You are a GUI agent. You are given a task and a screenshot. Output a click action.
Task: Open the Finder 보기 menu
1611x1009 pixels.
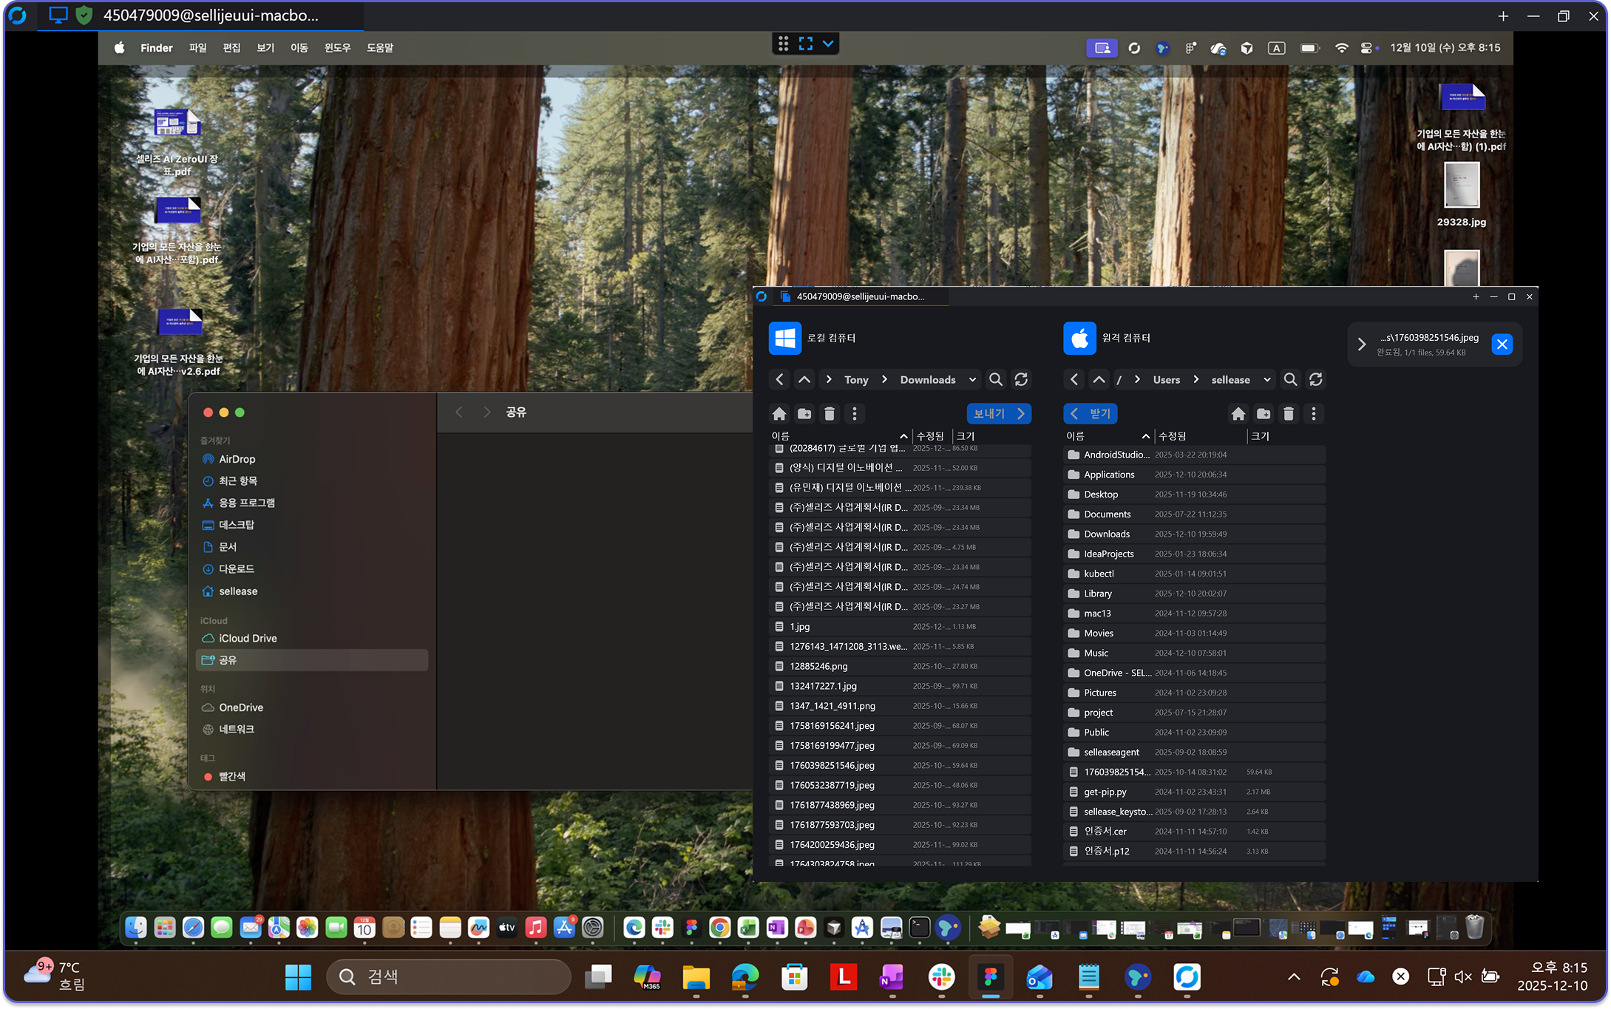(265, 47)
